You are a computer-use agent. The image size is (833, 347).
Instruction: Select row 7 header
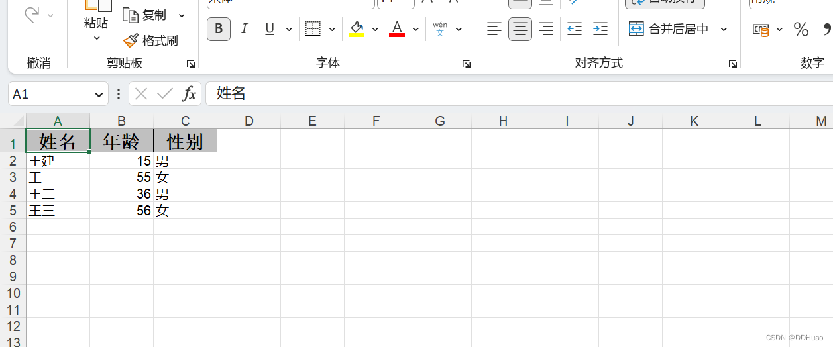coord(13,243)
